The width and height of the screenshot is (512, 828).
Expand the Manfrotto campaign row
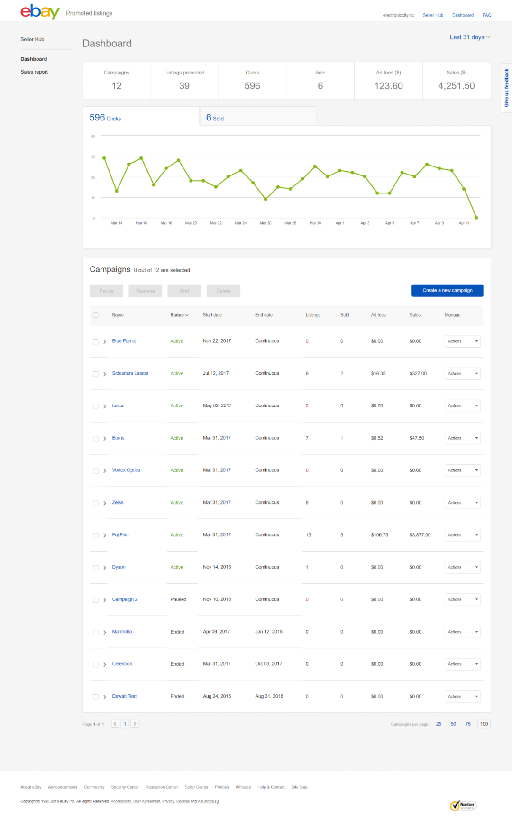tap(105, 632)
